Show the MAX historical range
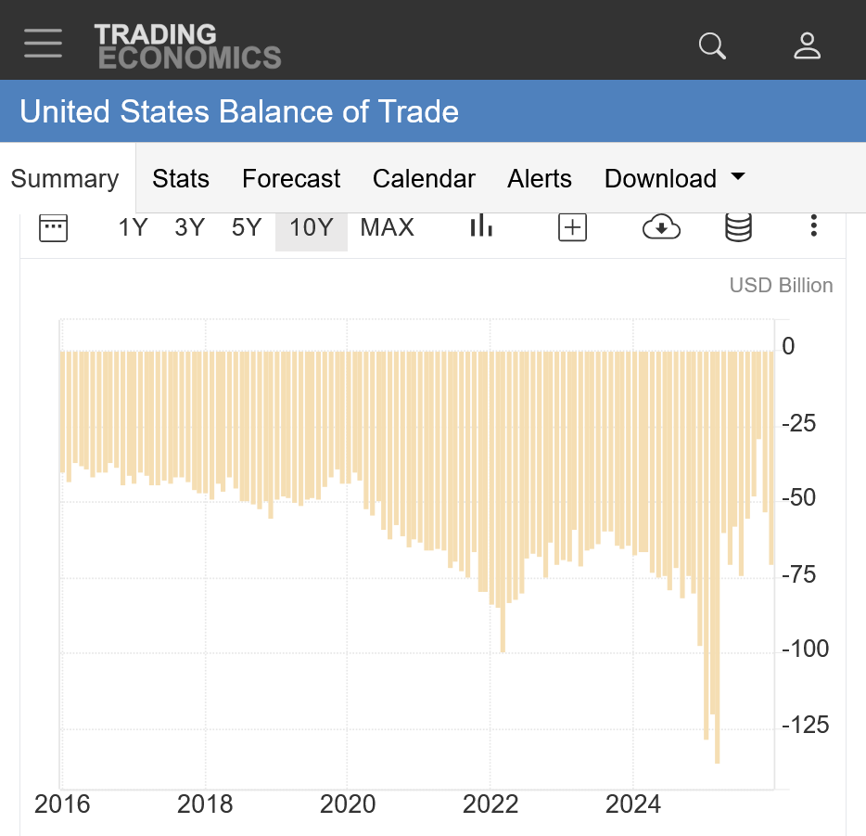 (x=387, y=227)
